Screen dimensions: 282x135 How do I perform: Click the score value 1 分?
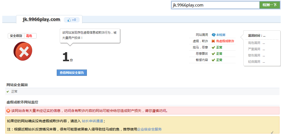tap(68, 57)
